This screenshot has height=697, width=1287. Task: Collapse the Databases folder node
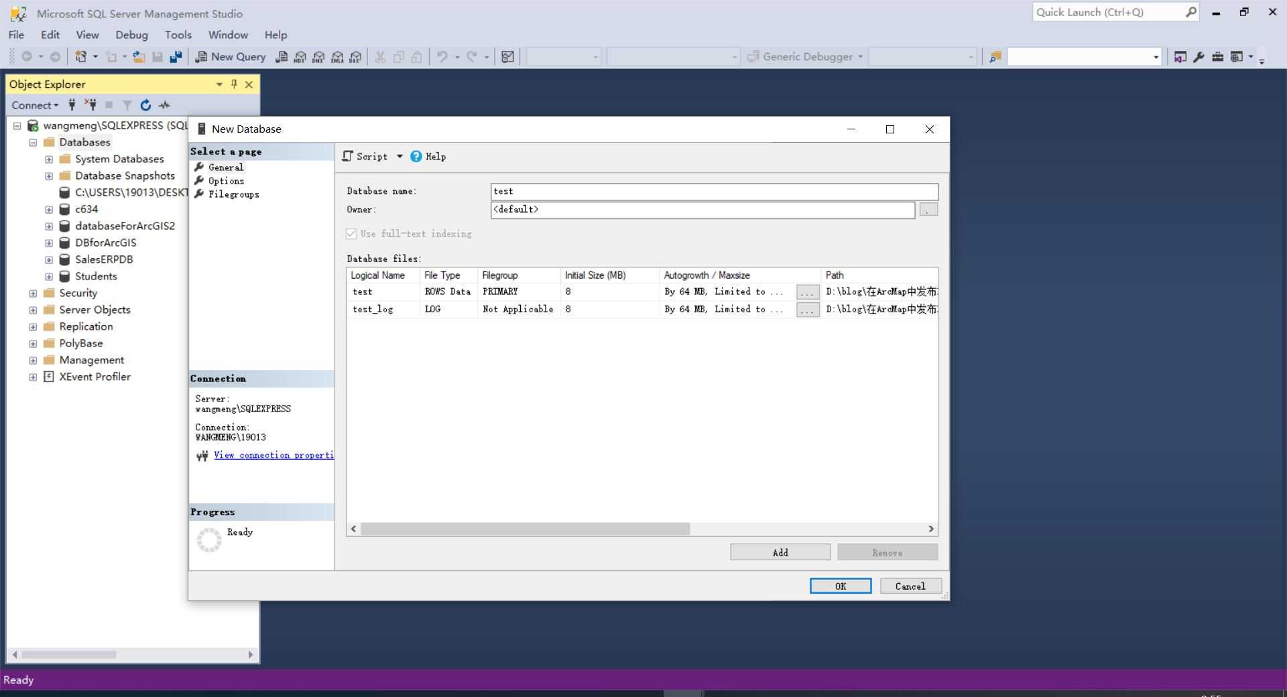33,142
